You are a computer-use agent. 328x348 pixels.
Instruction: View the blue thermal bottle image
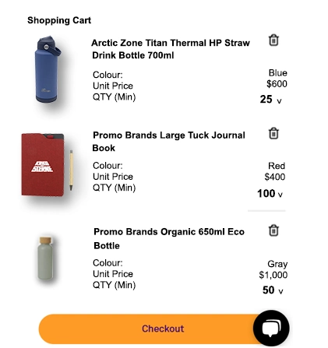pyautogui.click(x=48, y=69)
